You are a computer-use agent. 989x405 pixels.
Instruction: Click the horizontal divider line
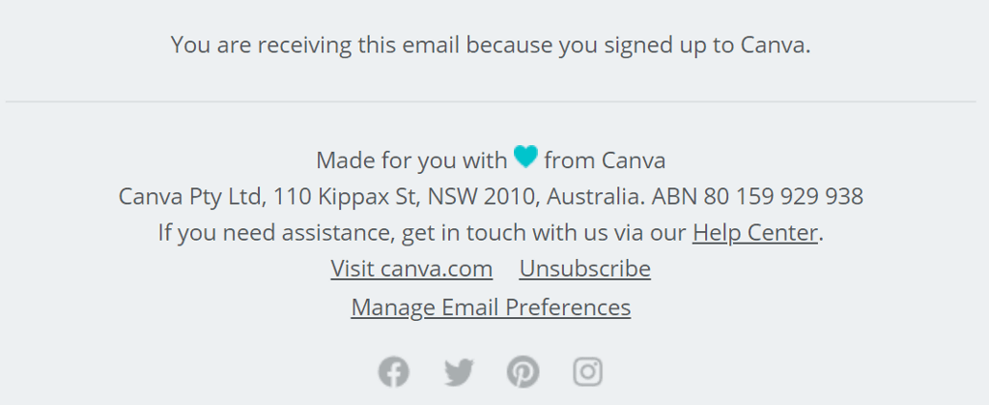(x=491, y=101)
